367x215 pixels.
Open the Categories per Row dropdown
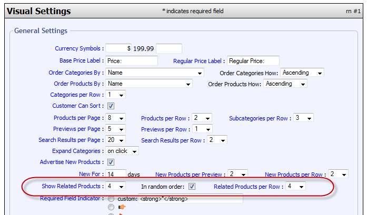point(115,95)
